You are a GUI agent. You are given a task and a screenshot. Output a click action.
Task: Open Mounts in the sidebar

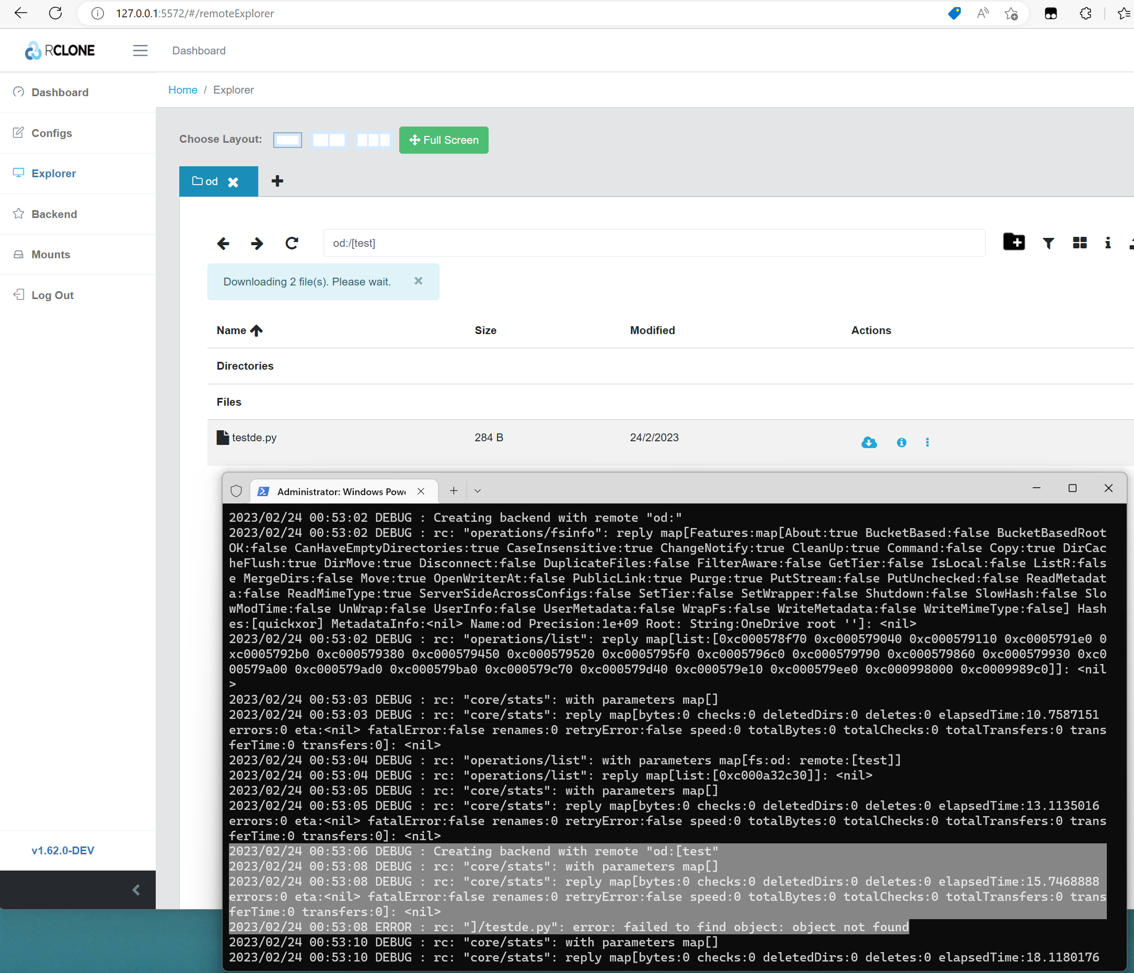[x=50, y=255]
